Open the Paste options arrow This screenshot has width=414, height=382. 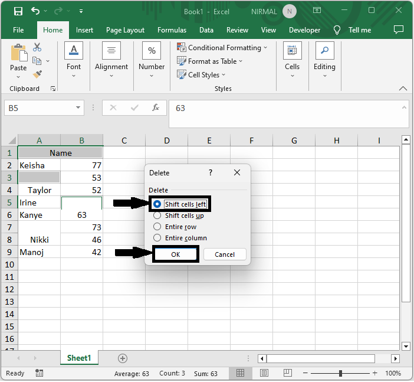click(18, 77)
